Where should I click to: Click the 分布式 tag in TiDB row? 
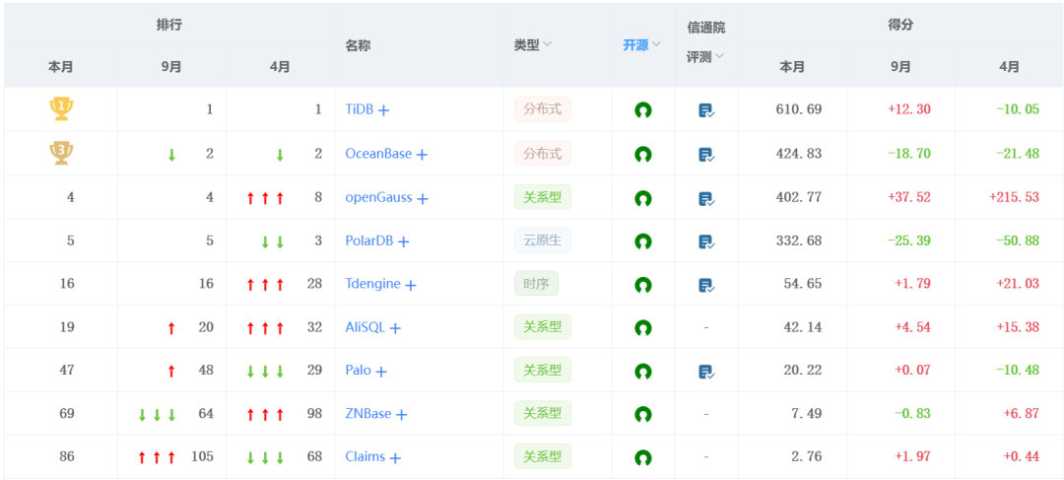pyautogui.click(x=542, y=109)
